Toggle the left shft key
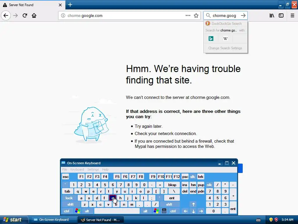Viewport: 298px width, 224px height. pos(70,204)
